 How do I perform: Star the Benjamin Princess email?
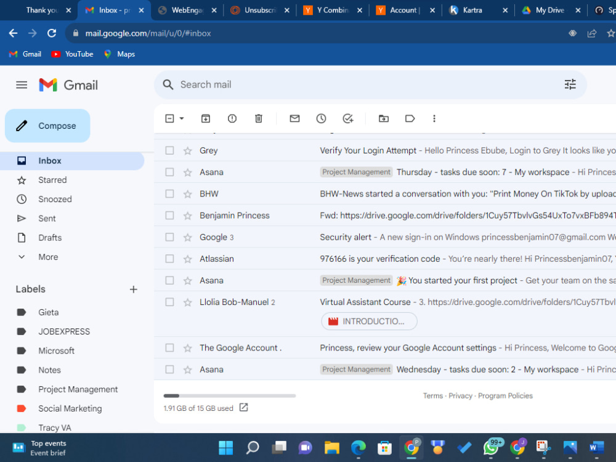point(188,216)
